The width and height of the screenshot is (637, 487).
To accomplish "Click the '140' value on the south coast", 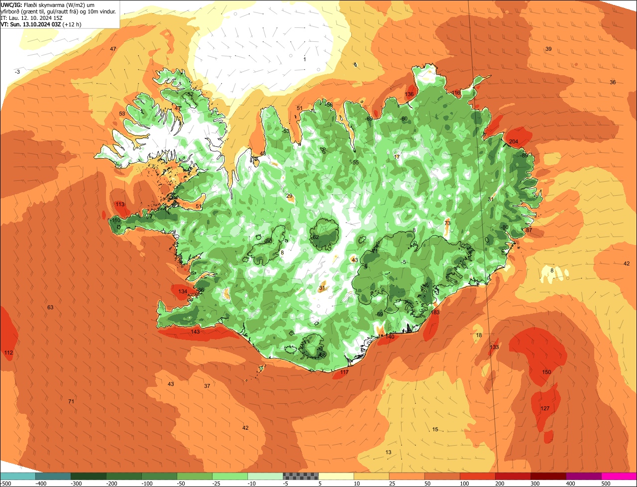I will click(390, 337).
